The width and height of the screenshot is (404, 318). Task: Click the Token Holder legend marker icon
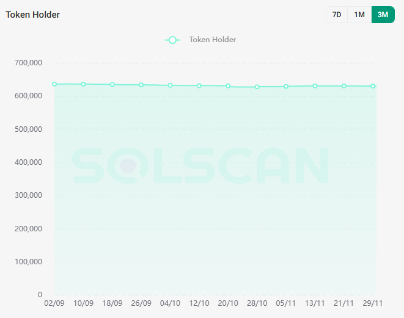point(172,40)
